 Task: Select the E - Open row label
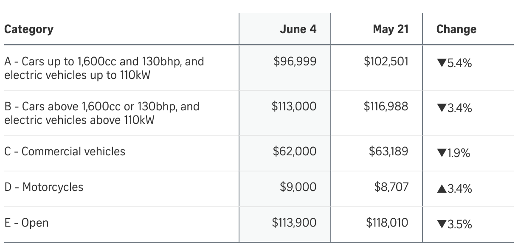tap(26, 223)
